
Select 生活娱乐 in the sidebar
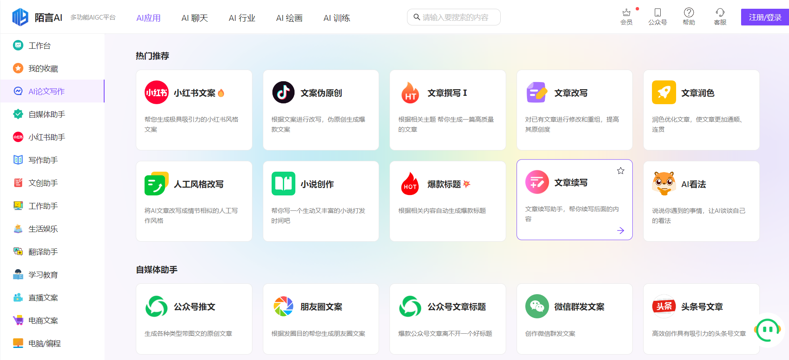click(x=52, y=229)
